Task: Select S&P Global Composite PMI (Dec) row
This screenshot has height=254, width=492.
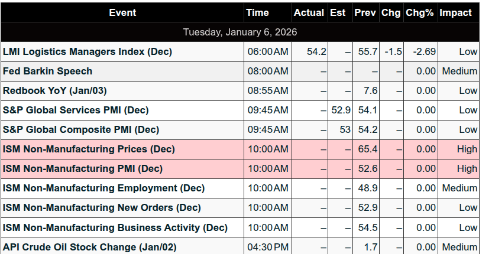Action: tap(81, 129)
